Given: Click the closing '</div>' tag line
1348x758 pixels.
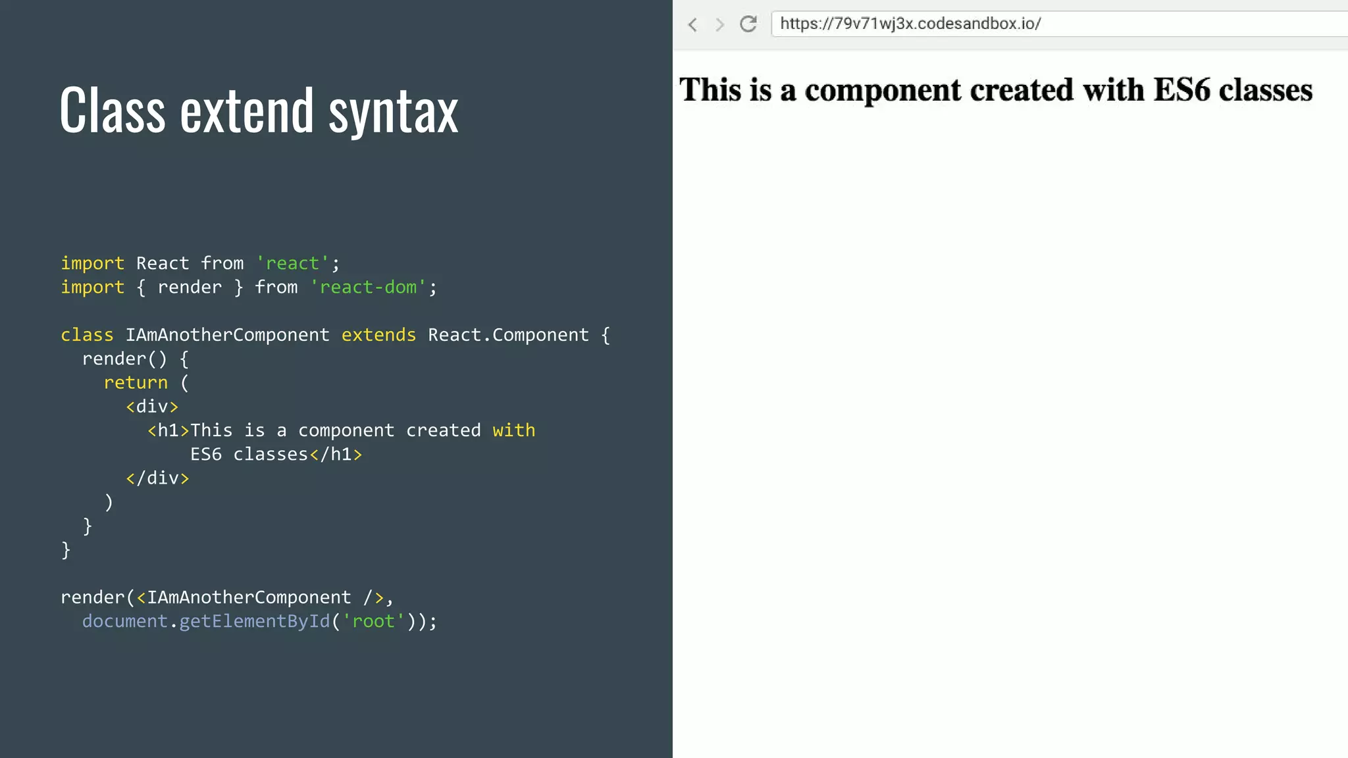Looking at the screenshot, I should click(157, 478).
